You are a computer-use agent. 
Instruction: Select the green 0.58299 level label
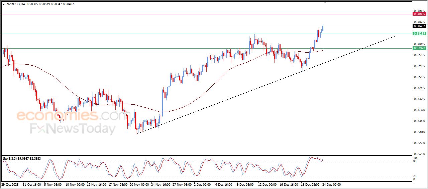pos(419,34)
